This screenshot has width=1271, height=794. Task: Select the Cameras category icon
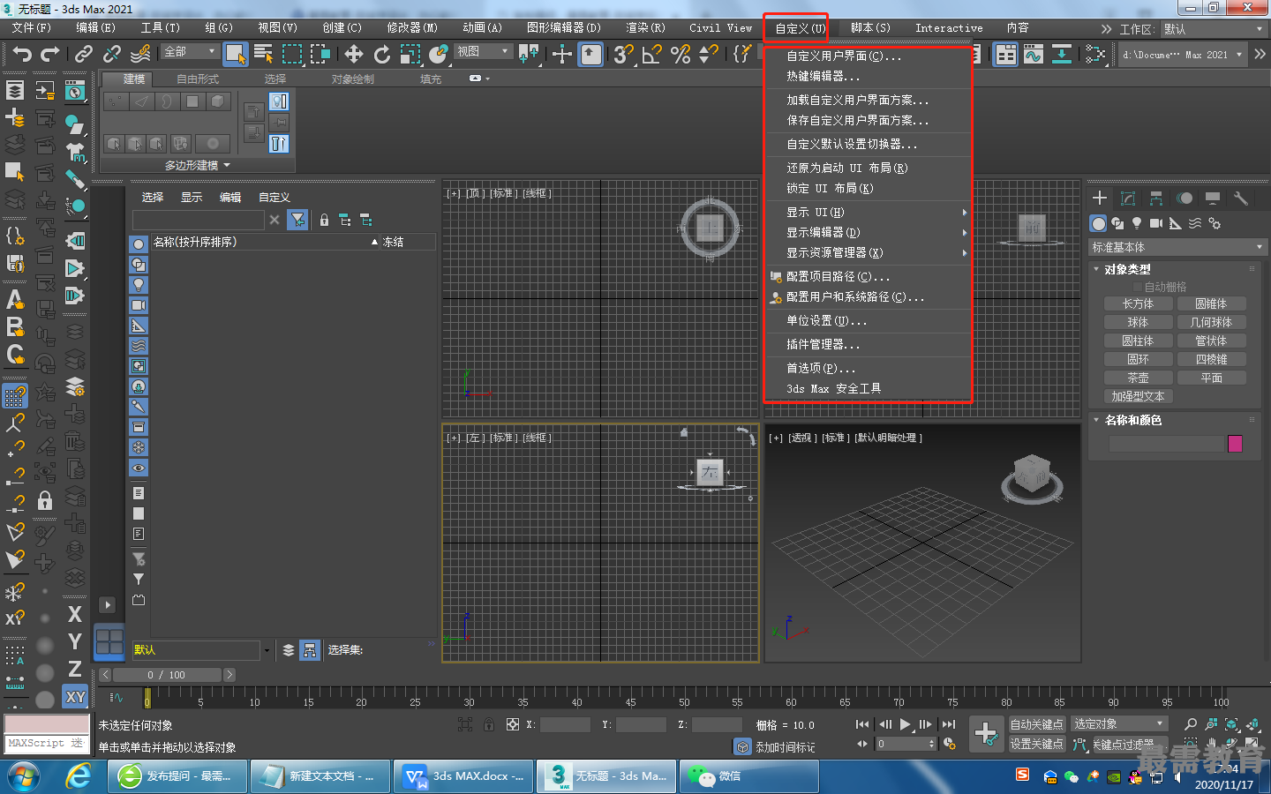1156,223
